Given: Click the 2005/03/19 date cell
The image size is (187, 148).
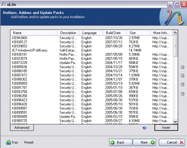Looking at the screenshot, I should [114, 83].
